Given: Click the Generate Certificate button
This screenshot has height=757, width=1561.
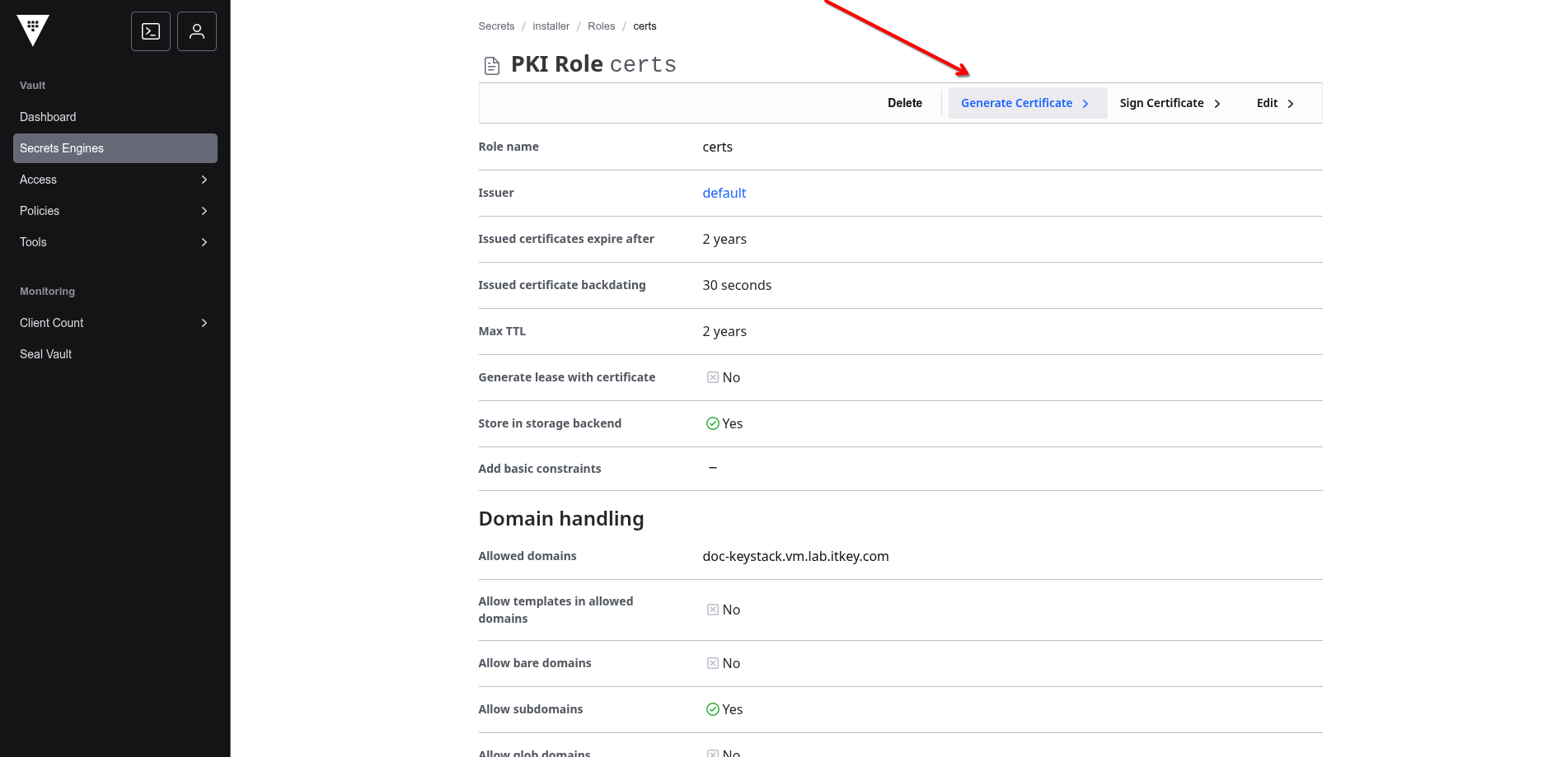Looking at the screenshot, I should (1025, 103).
